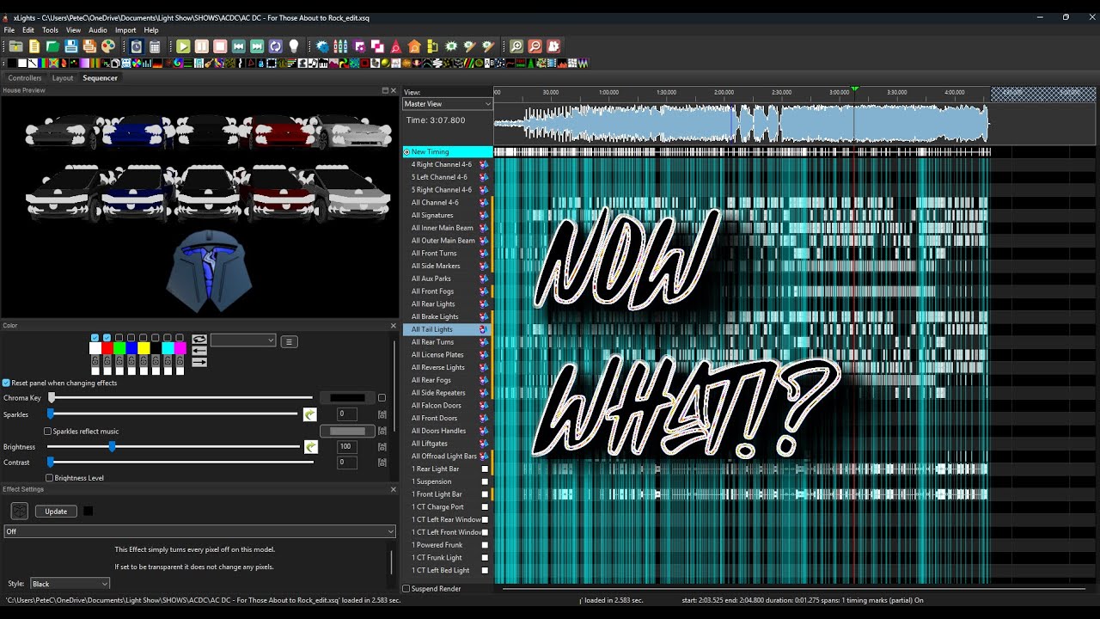Image resolution: width=1100 pixels, height=619 pixels.
Task: Jump to the sequence end
Action: [x=257, y=46]
